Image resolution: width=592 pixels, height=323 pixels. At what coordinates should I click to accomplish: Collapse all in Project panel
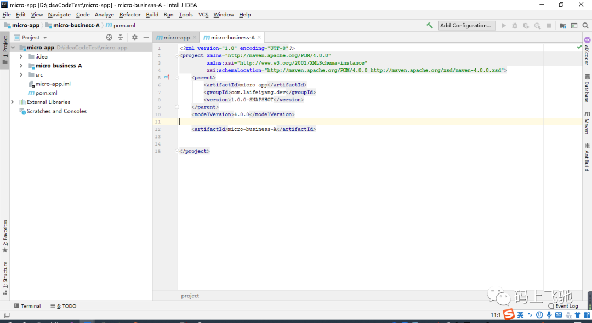pos(121,37)
